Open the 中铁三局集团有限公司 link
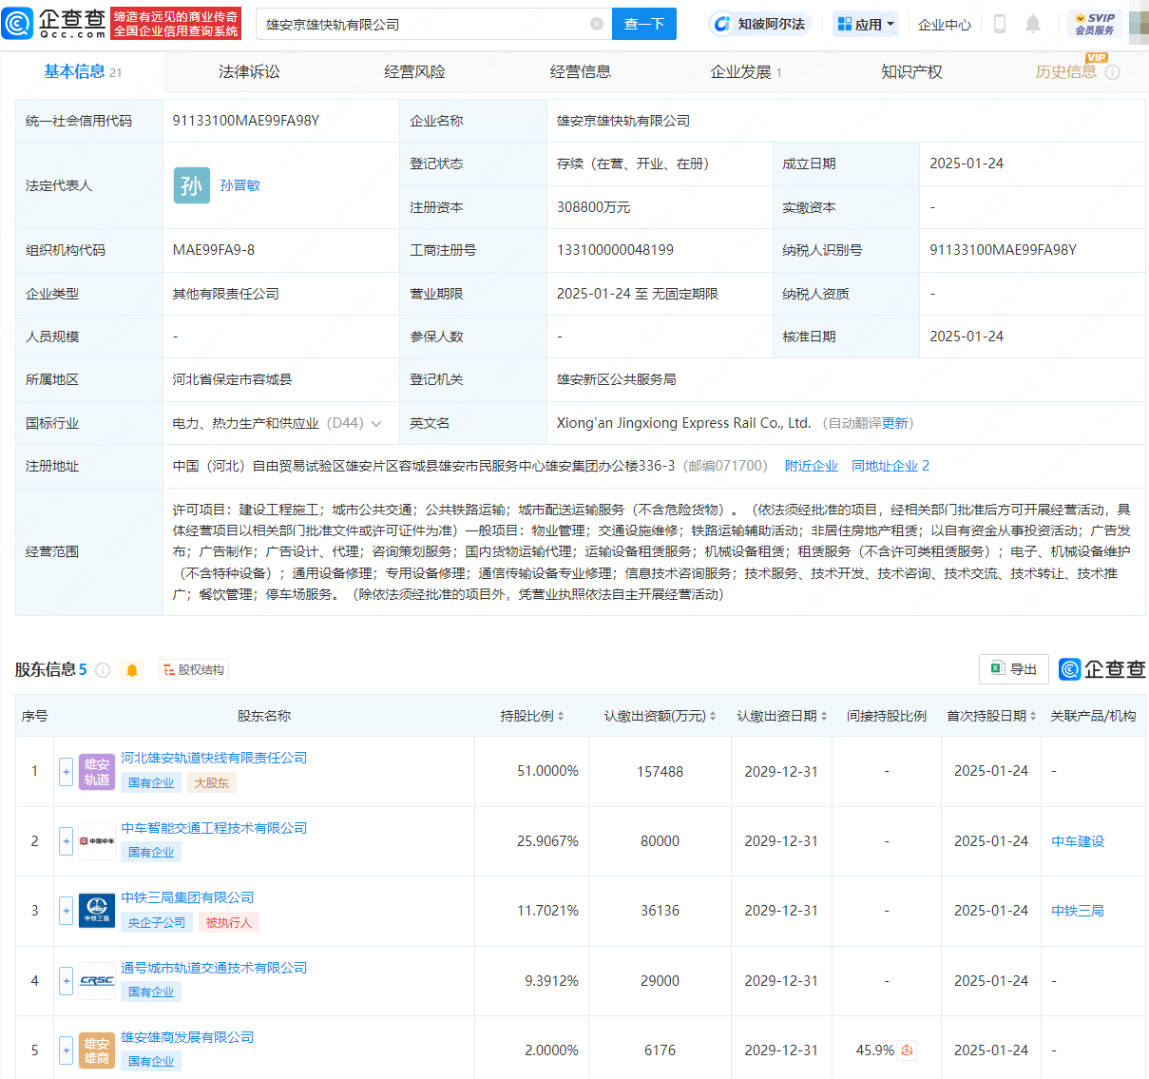This screenshot has width=1149, height=1079. tap(187, 897)
